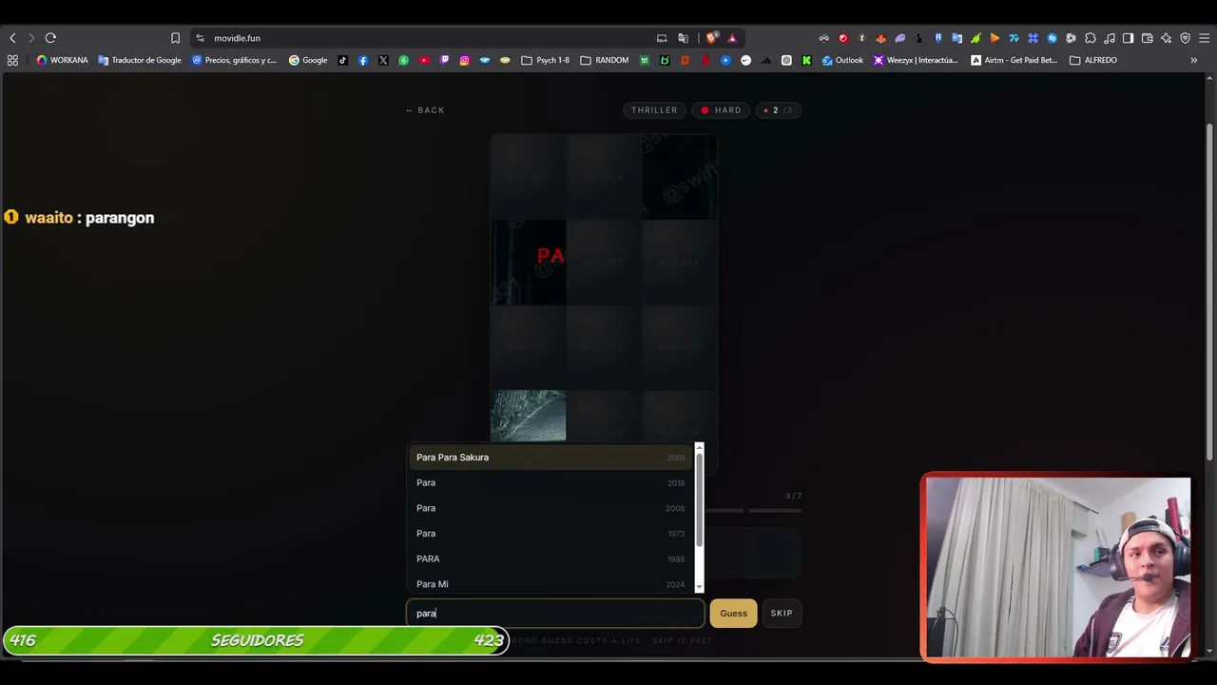Select the Para 1973 suggestion
This screenshot has width=1217, height=685.
551,534
